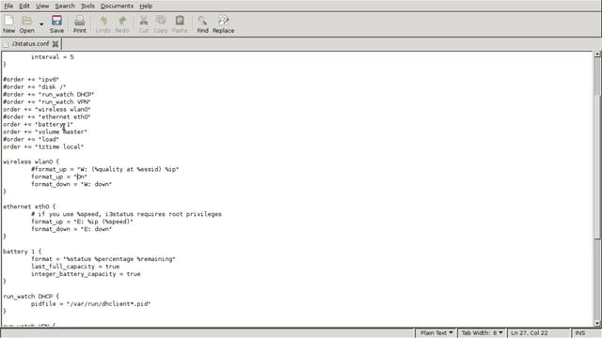Open the Find tool
The height and width of the screenshot is (338, 602).
pyautogui.click(x=202, y=24)
